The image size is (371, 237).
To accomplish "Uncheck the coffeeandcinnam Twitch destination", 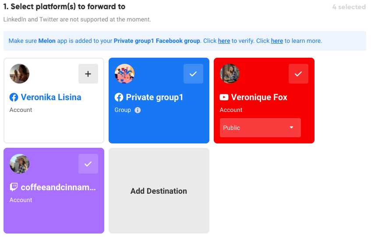I will [x=88, y=164].
